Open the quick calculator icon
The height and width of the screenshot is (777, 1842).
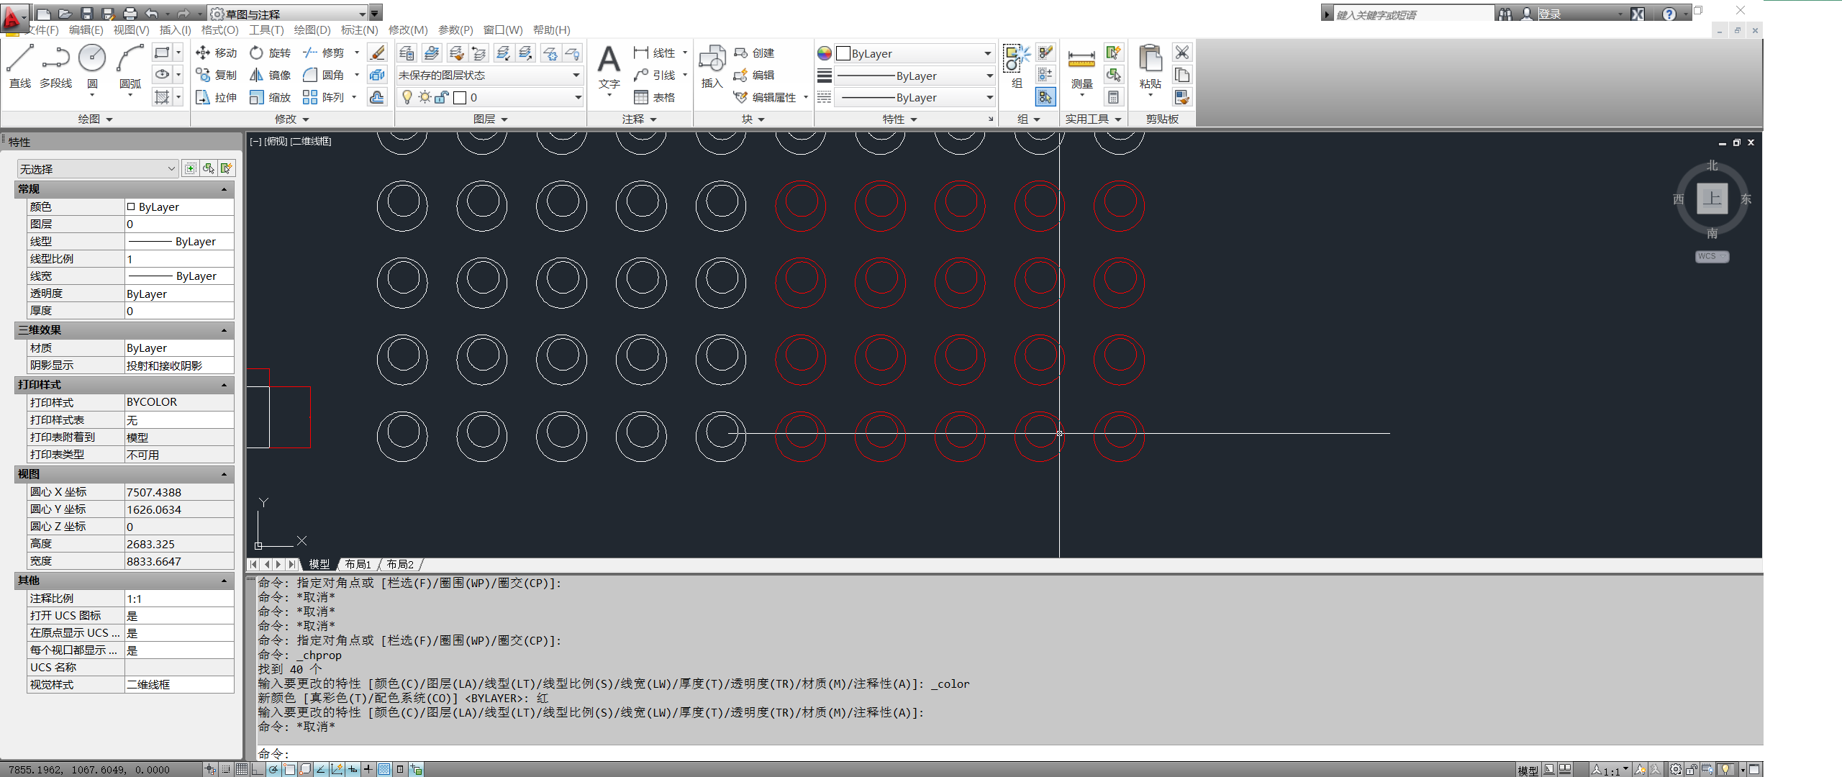click(1113, 97)
